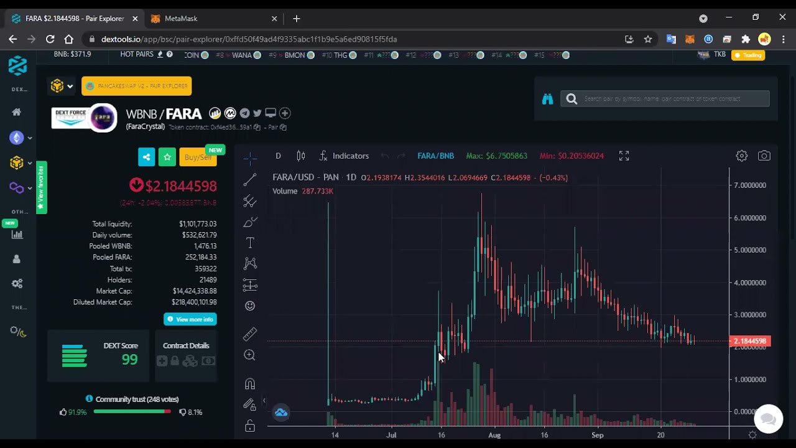Click the search pair input field
Screen dimensions: 796x448
pos(665,98)
